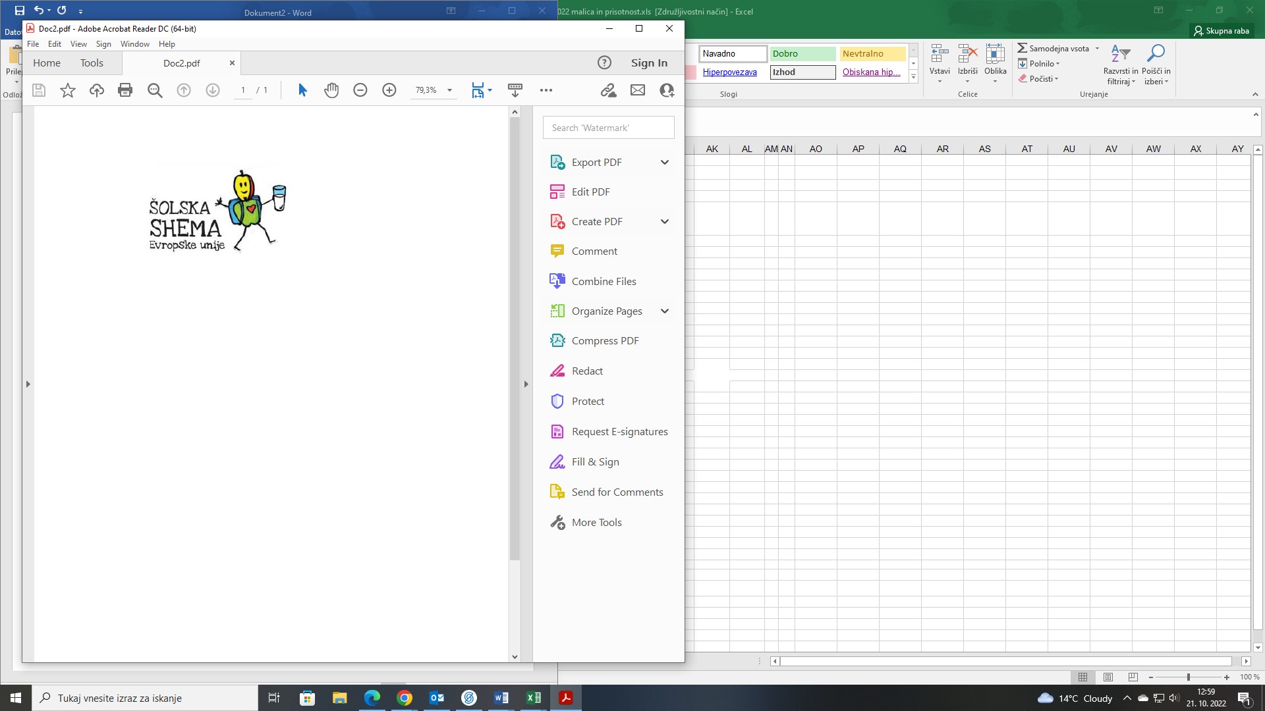Viewport: 1265px width, 711px height.
Task: Open the View menu in Acrobat
Action: 78,44
